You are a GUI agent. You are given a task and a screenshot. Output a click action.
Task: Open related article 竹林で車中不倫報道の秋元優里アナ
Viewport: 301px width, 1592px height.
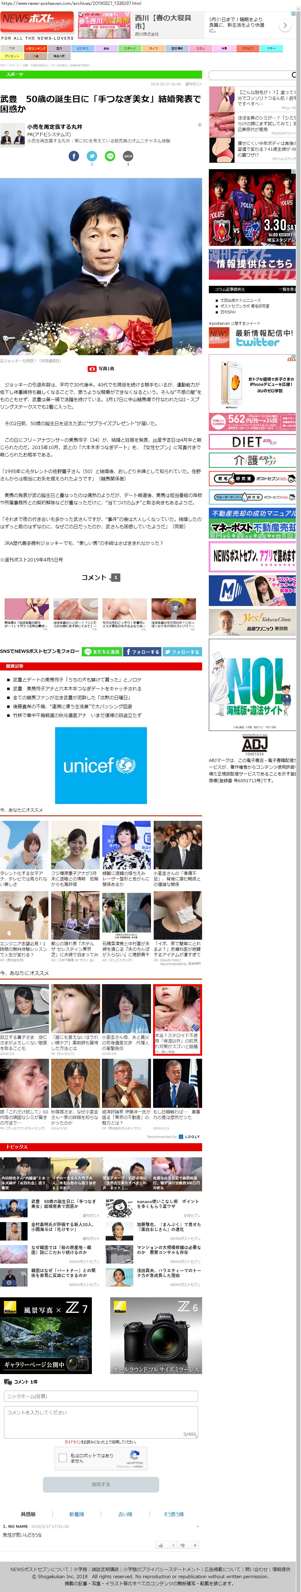click(x=77, y=715)
